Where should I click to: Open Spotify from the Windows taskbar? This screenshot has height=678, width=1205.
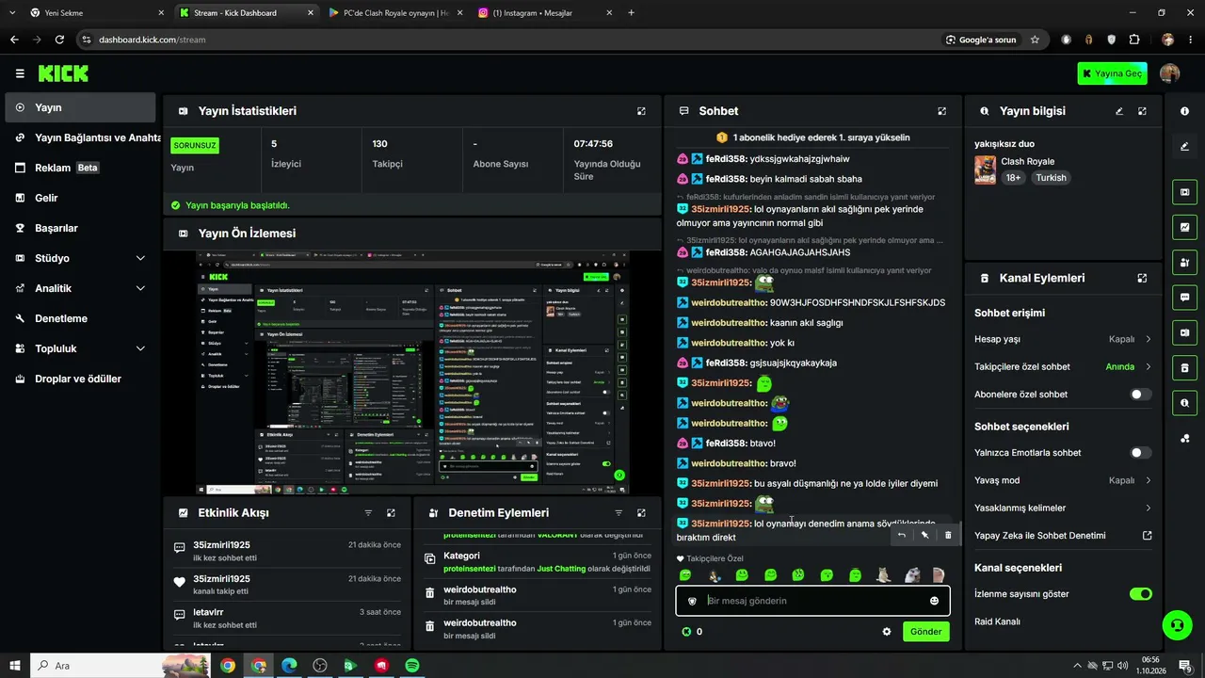(x=412, y=666)
